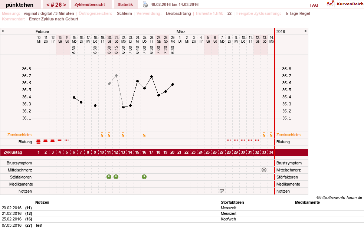
Task: Click the date range 10.02.2016 bis 14.03.2016
Action: [x=175, y=4]
